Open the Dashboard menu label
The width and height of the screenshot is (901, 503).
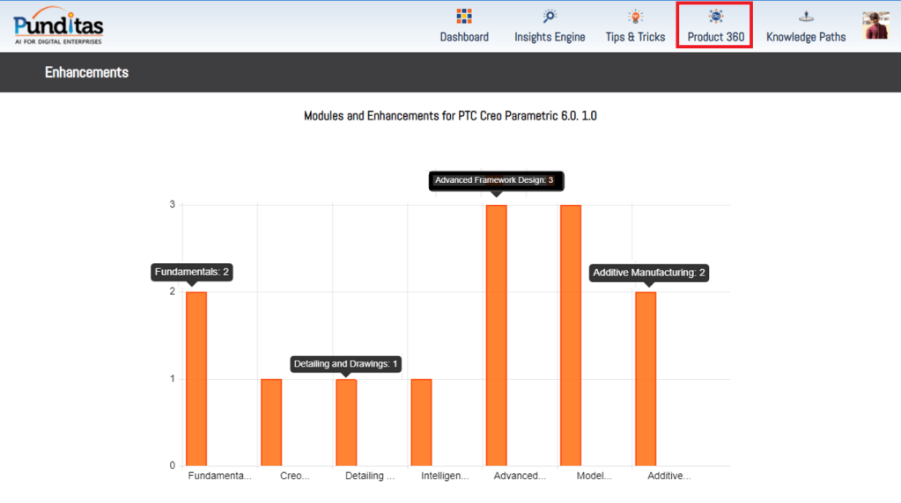coord(464,37)
